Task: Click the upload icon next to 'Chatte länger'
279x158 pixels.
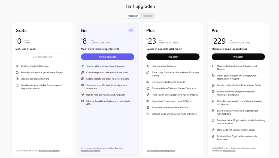Action: [x=83, y=72]
